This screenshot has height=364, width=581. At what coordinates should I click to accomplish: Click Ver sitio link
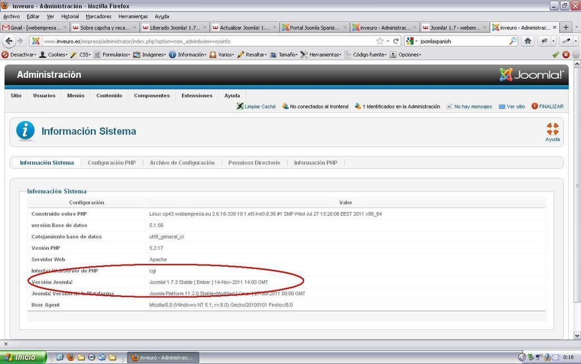[512, 106]
